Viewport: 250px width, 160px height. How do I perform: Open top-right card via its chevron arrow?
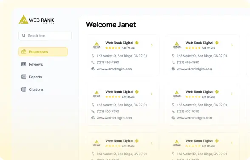pyautogui.click(x=232, y=45)
